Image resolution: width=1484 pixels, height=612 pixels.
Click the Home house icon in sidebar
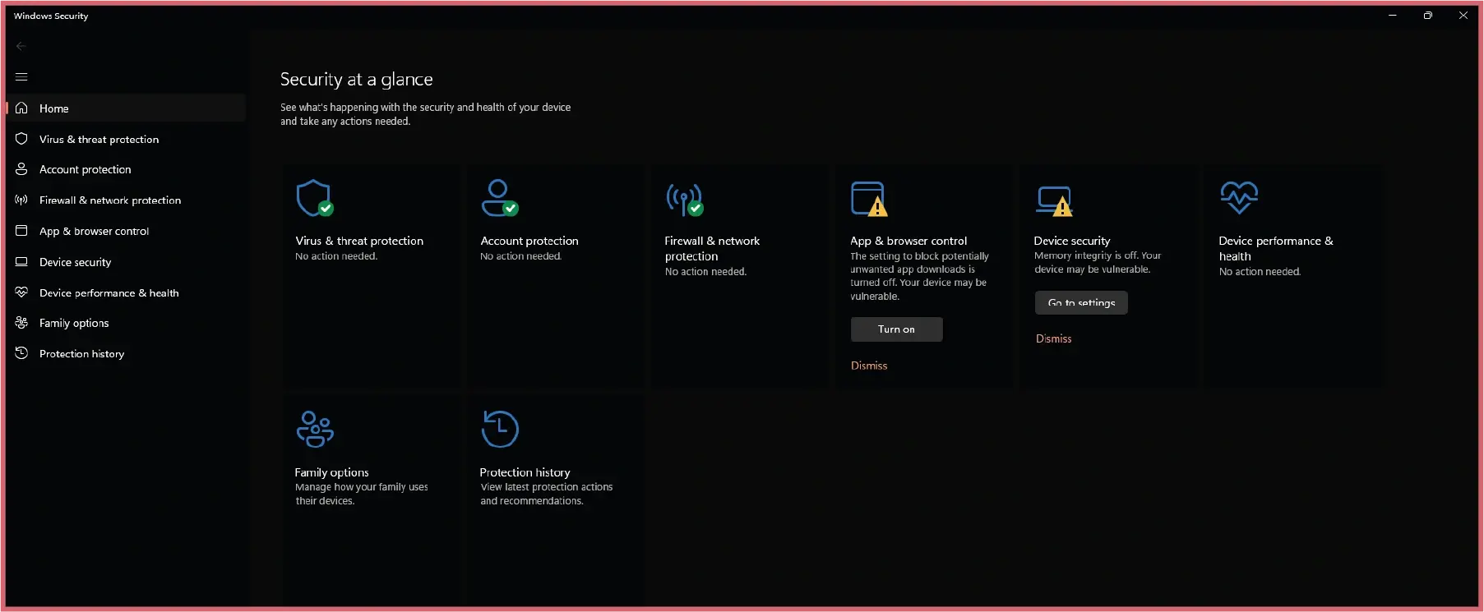(x=21, y=108)
